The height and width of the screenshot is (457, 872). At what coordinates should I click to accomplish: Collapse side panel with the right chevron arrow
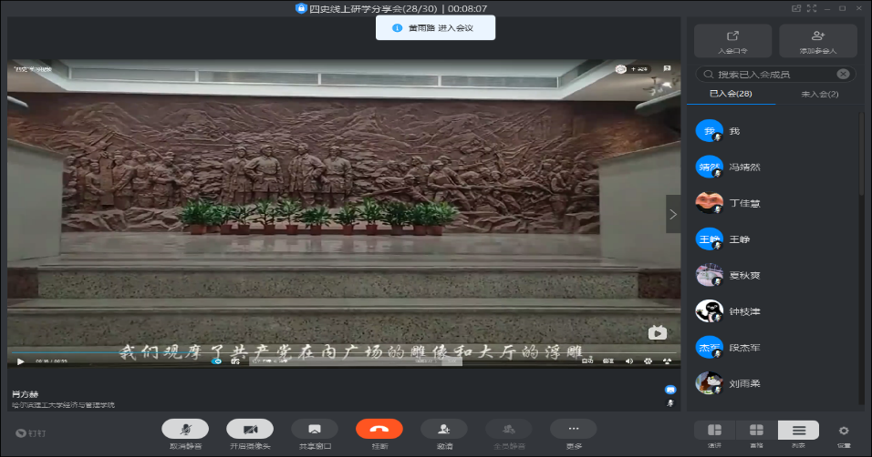click(x=673, y=215)
